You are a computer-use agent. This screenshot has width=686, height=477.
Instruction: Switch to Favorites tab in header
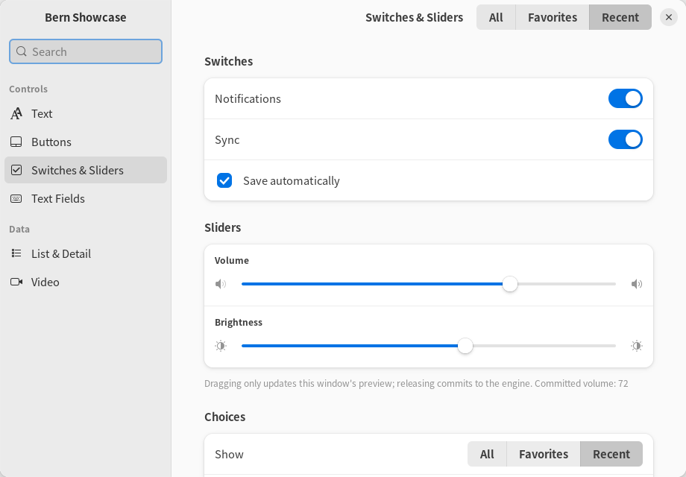[552, 17]
